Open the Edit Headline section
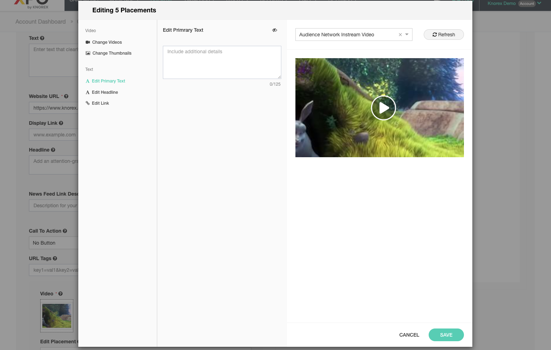The width and height of the screenshot is (551, 350). coord(105,92)
